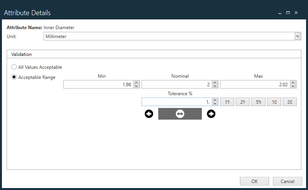Click the Nominal value spinner arrows
This screenshot has height=190, width=308.
214,84
